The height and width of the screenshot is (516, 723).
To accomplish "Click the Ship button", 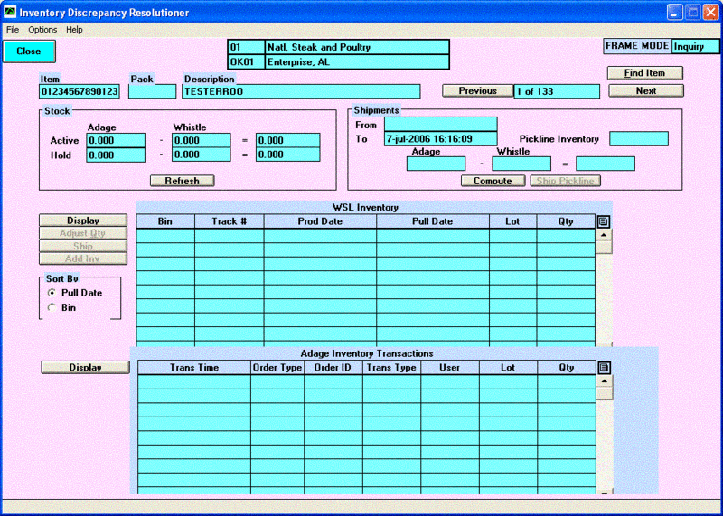I will pos(83,246).
